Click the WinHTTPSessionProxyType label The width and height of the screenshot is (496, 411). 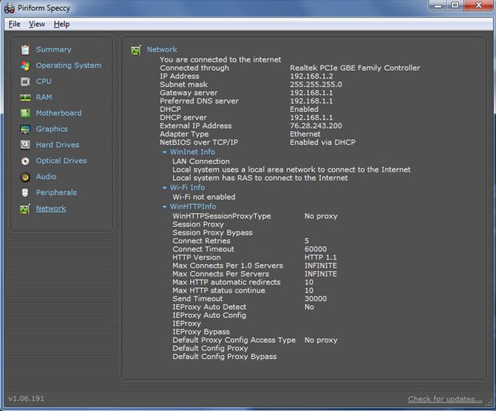point(221,216)
